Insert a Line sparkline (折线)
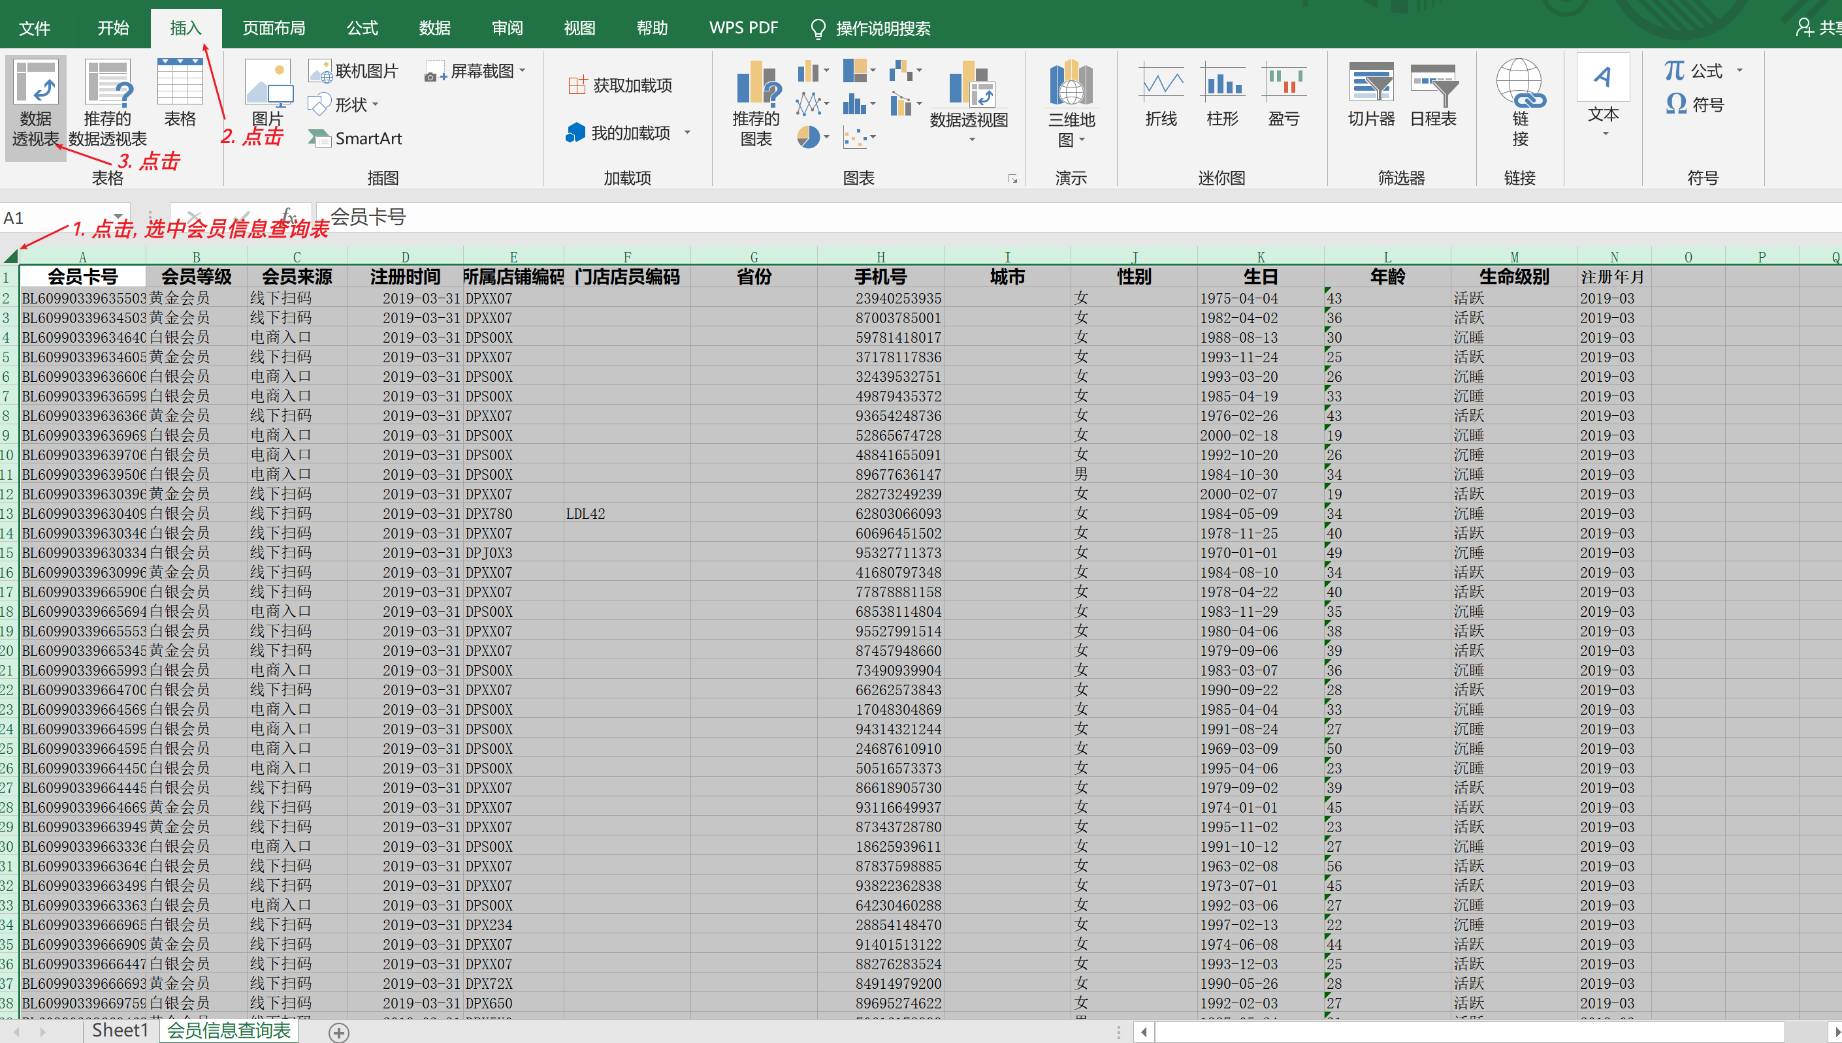Image resolution: width=1842 pixels, height=1043 pixels. point(1160,84)
